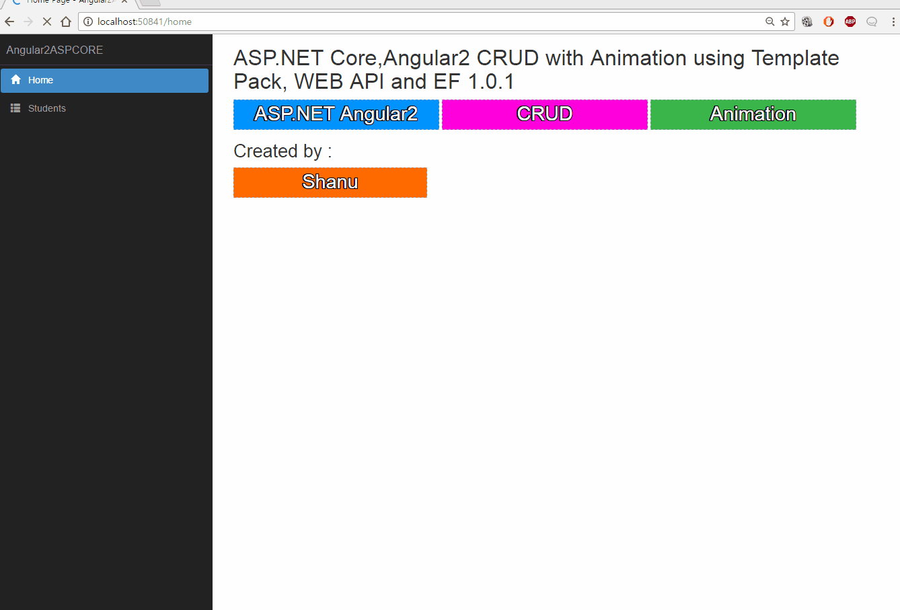
Task: Click the localhost URL address field
Action: pos(404,22)
